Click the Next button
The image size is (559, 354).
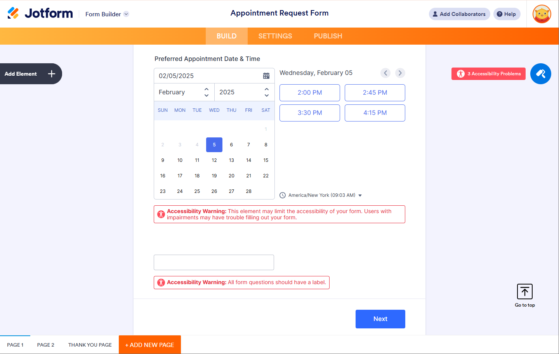pyautogui.click(x=380, y=319)
